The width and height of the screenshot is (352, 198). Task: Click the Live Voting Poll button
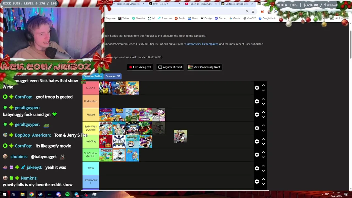[x=140, y=67]
